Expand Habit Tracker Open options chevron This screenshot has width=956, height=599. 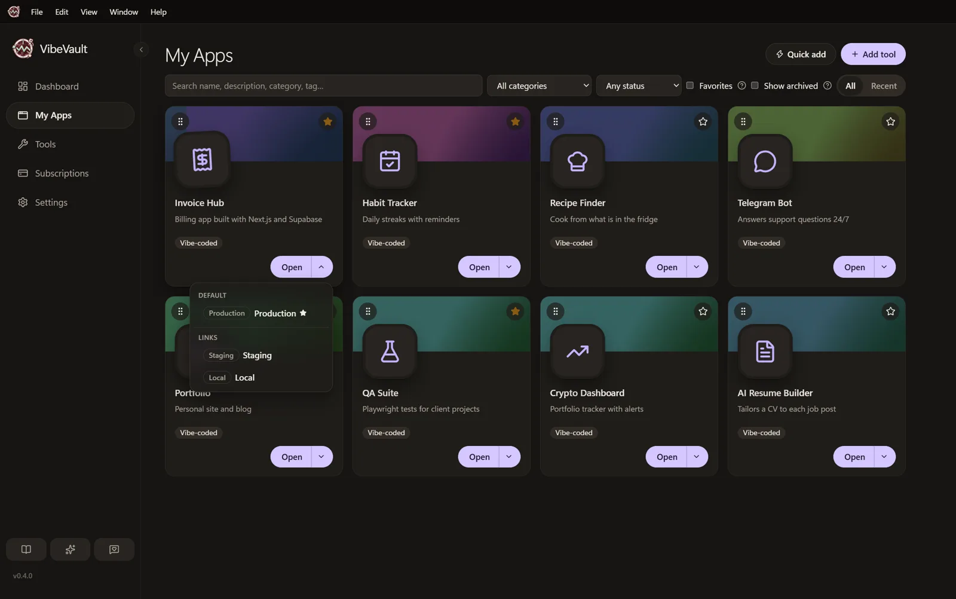510,267
